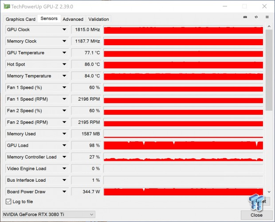This screenshot has height=222, width=275.
Task: Toggle the Log to file checkbox
Action: 8,202
